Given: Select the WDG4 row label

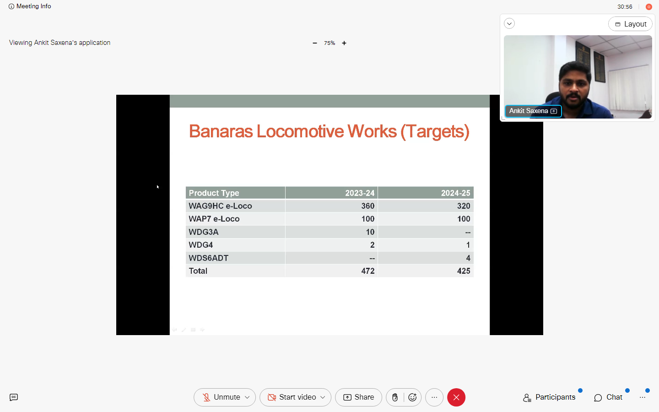Looking at the screenshot, I should coord(201,245).
